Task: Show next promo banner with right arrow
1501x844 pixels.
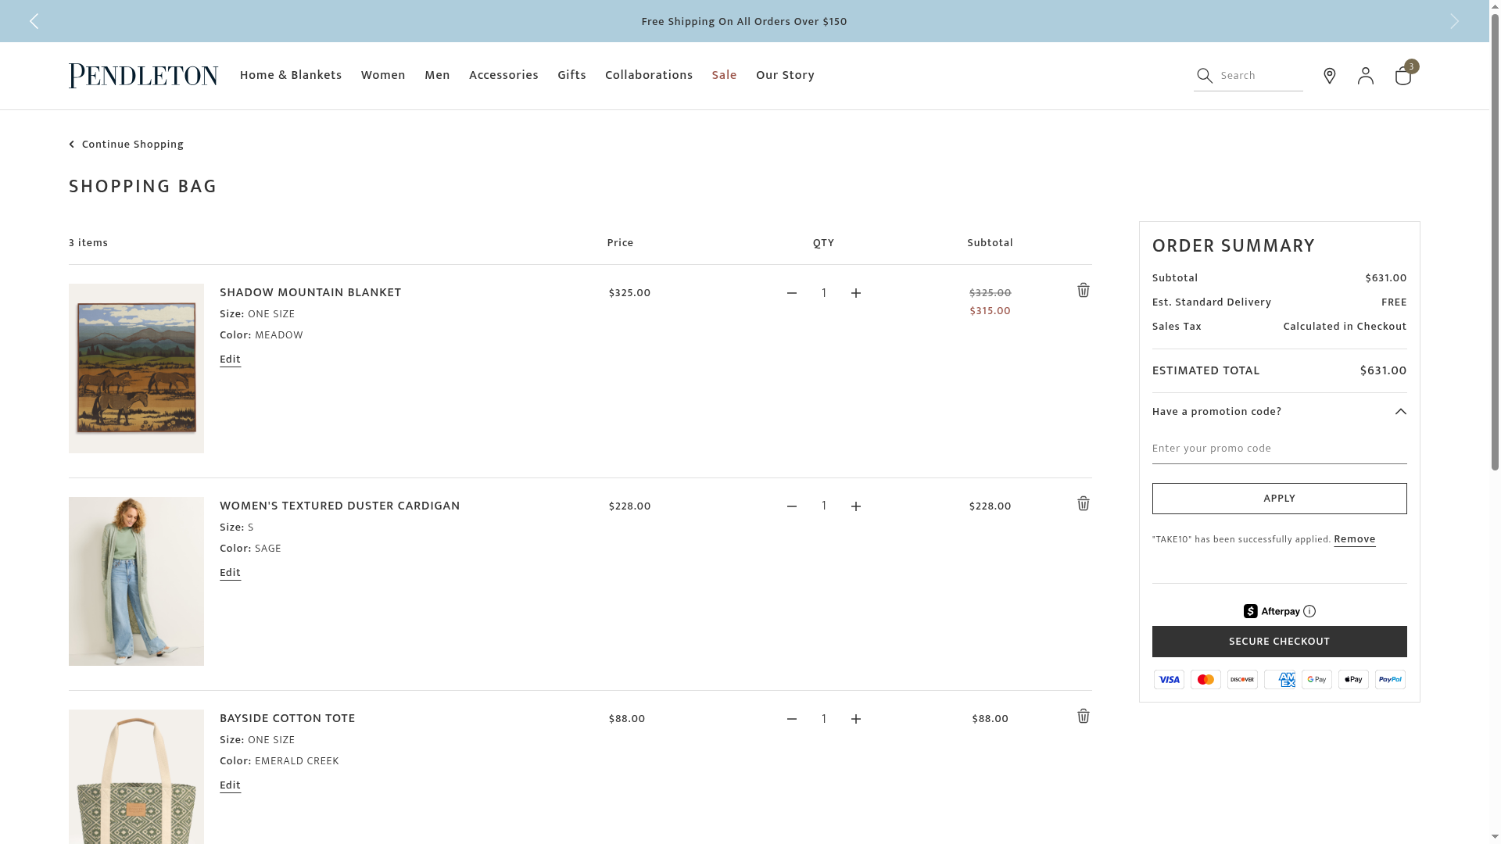Action: (x=1455, y=21)
